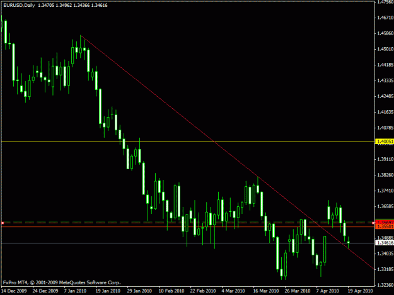Click the 10 Feb 2010 date label

(x=171, y=291)
